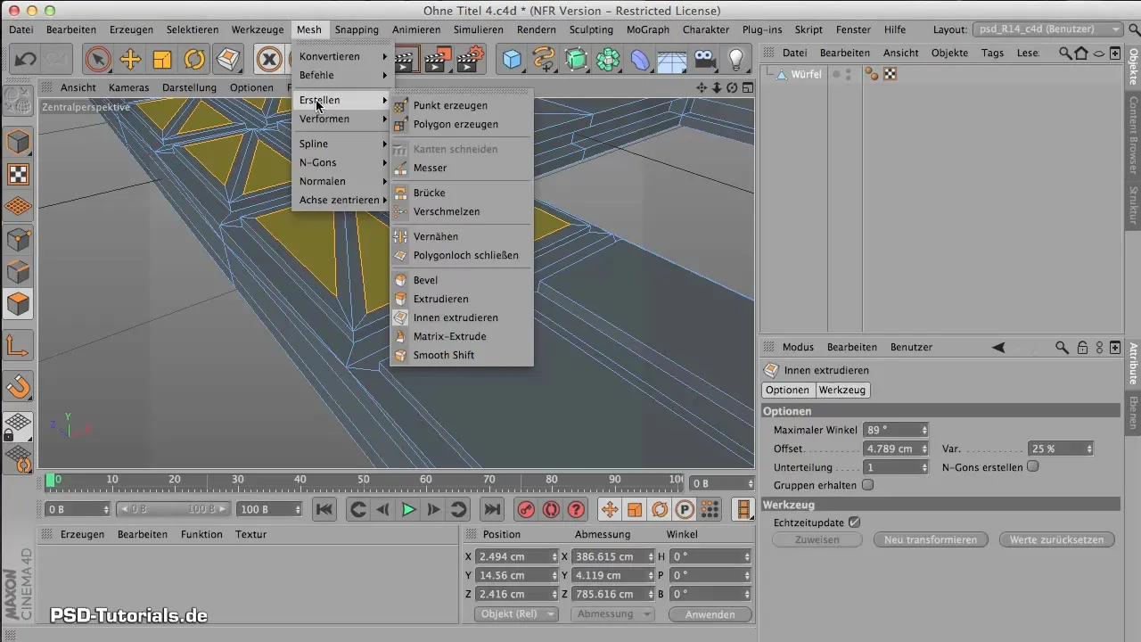Add a Light bulb object
Screen dimensions: 1141x642
pyautogui.click(x=736, y=60)
